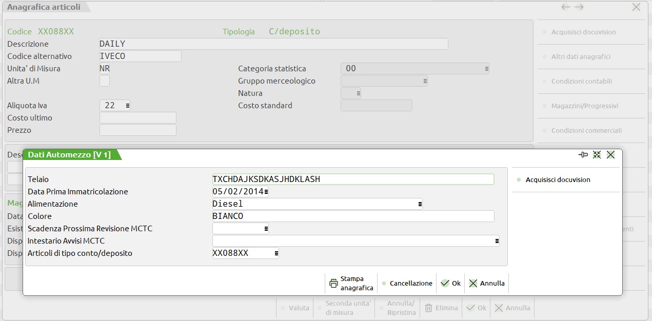
Task: Click the X Annulla in Dati Automezzo
Action: pyautogui.click(x=487, y=283)
